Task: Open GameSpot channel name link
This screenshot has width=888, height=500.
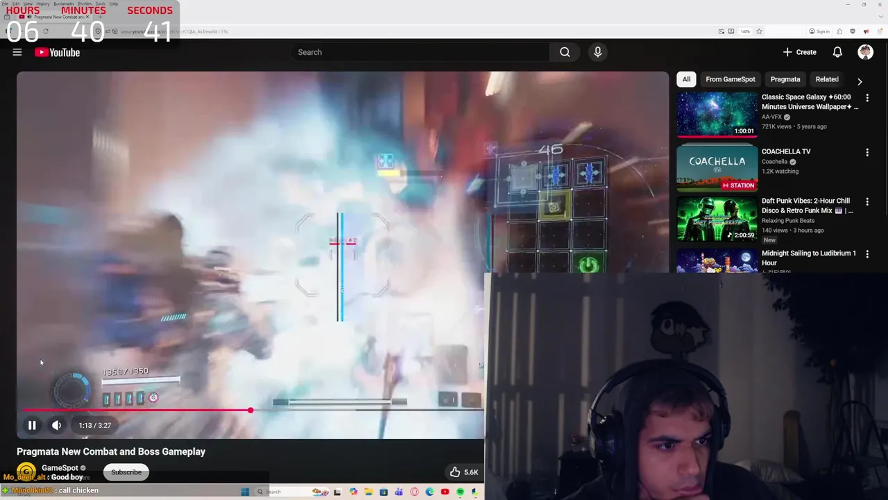Action: coord(60,468)
